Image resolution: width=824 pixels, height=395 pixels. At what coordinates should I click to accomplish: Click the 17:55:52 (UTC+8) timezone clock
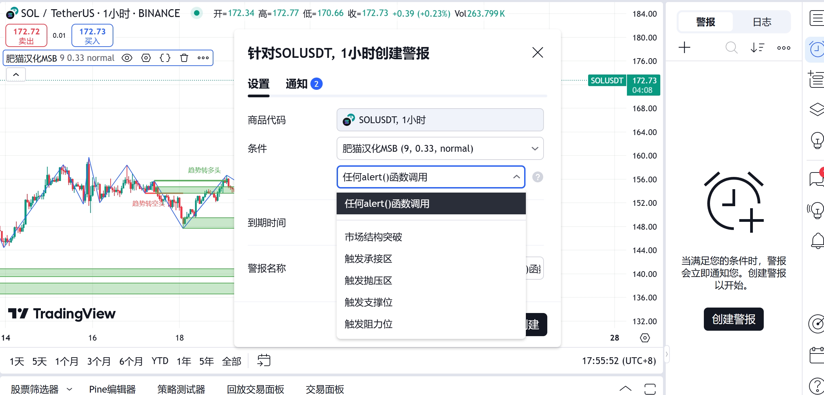pyautogui.click(x=619, y=361)
